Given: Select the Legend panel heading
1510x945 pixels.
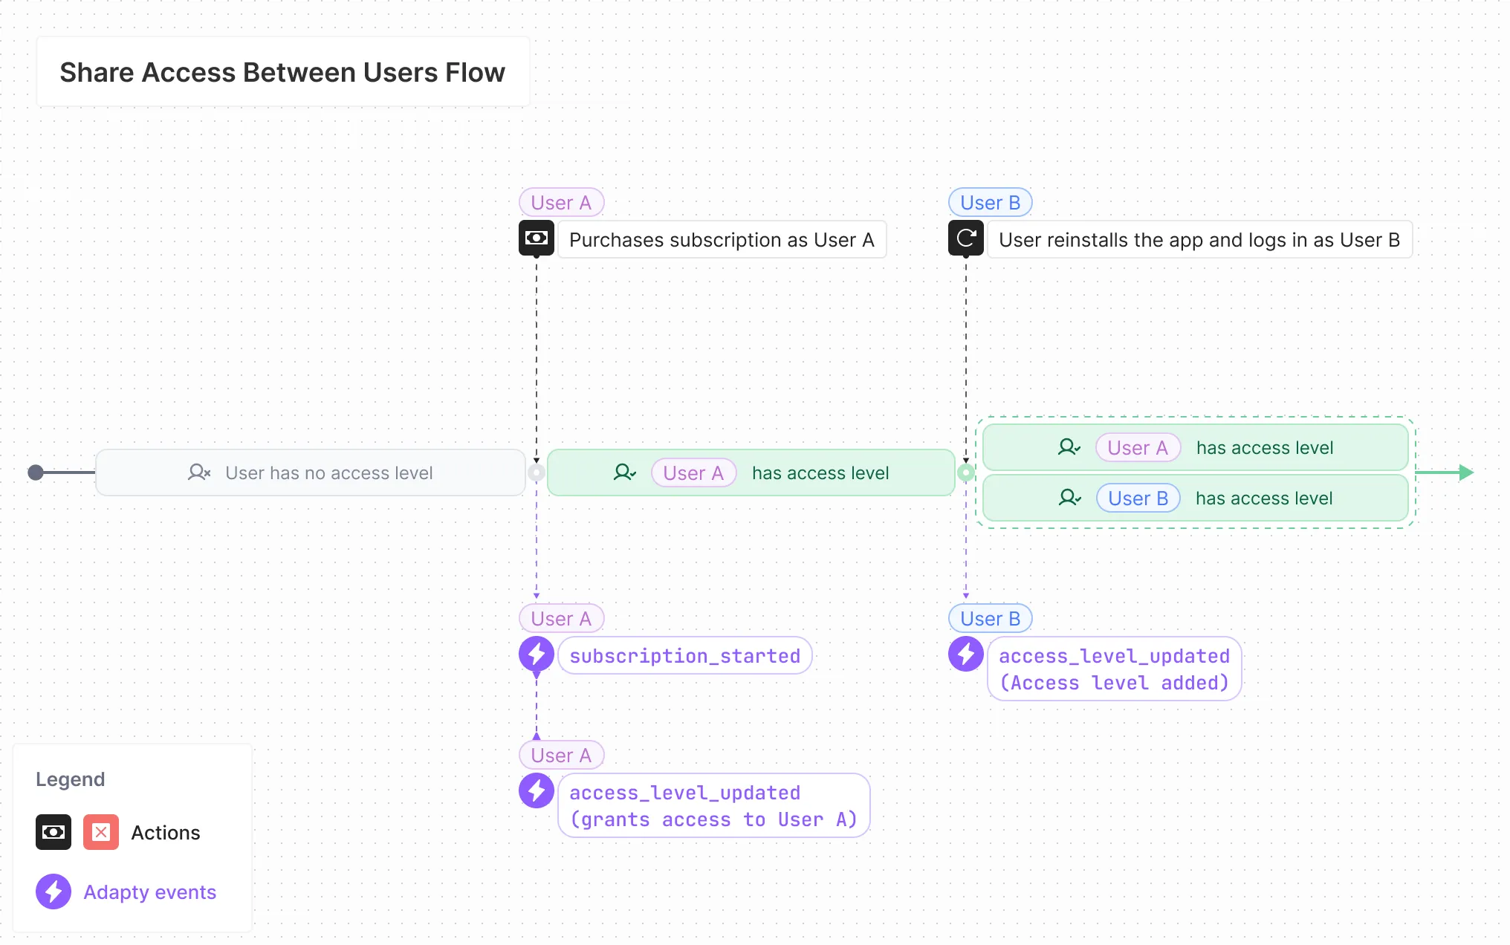Looking at the screenshot, I should point(70,779).
